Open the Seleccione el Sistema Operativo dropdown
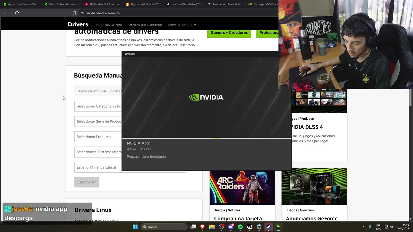The width and height of the screenshot is (413, 232). point(98,152)
